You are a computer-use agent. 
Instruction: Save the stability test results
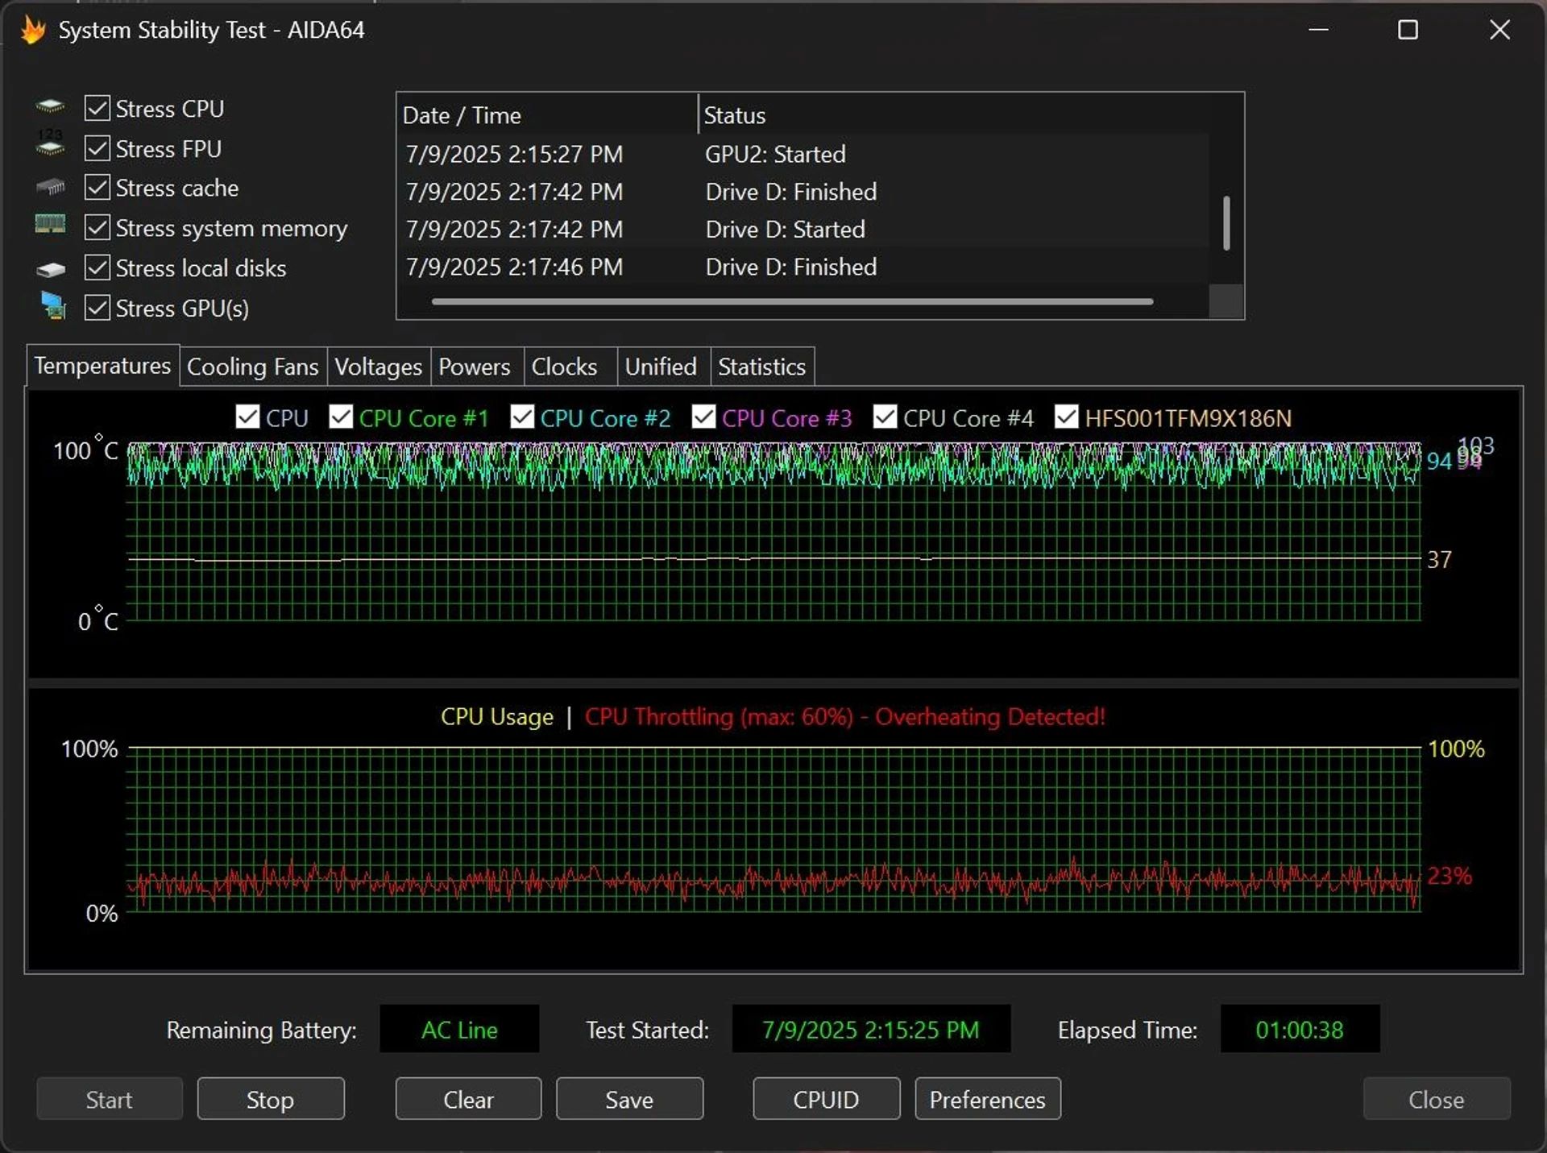(x=629, y=1099)
